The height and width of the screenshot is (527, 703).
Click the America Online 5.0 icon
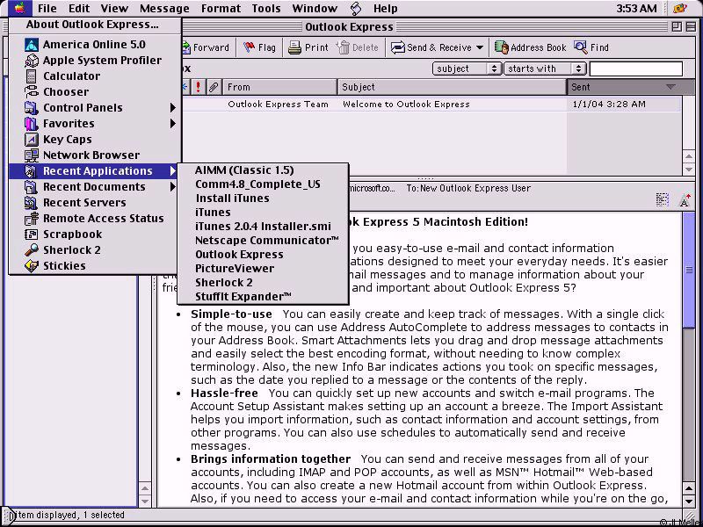pos(32,45)
